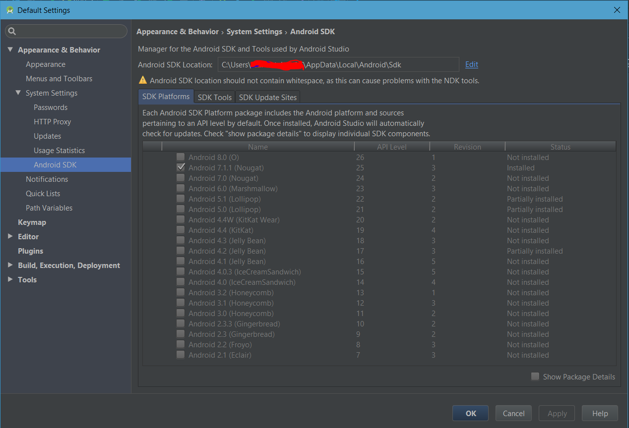Click the Edit link for SDK location
Screen dimensions: 629x428
coord(472,64)
